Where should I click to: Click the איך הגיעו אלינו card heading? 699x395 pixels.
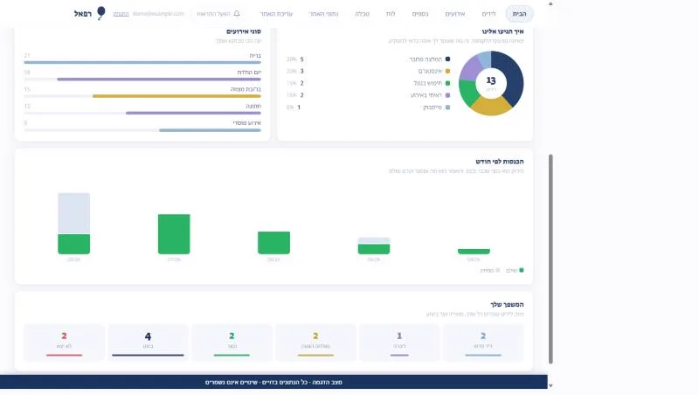click(x=502, y=31)
